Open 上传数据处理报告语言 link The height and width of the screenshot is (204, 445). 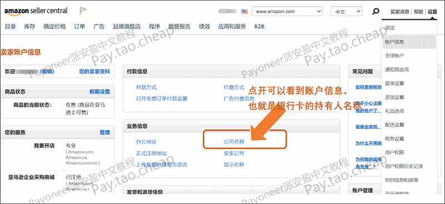click(161, 165)
